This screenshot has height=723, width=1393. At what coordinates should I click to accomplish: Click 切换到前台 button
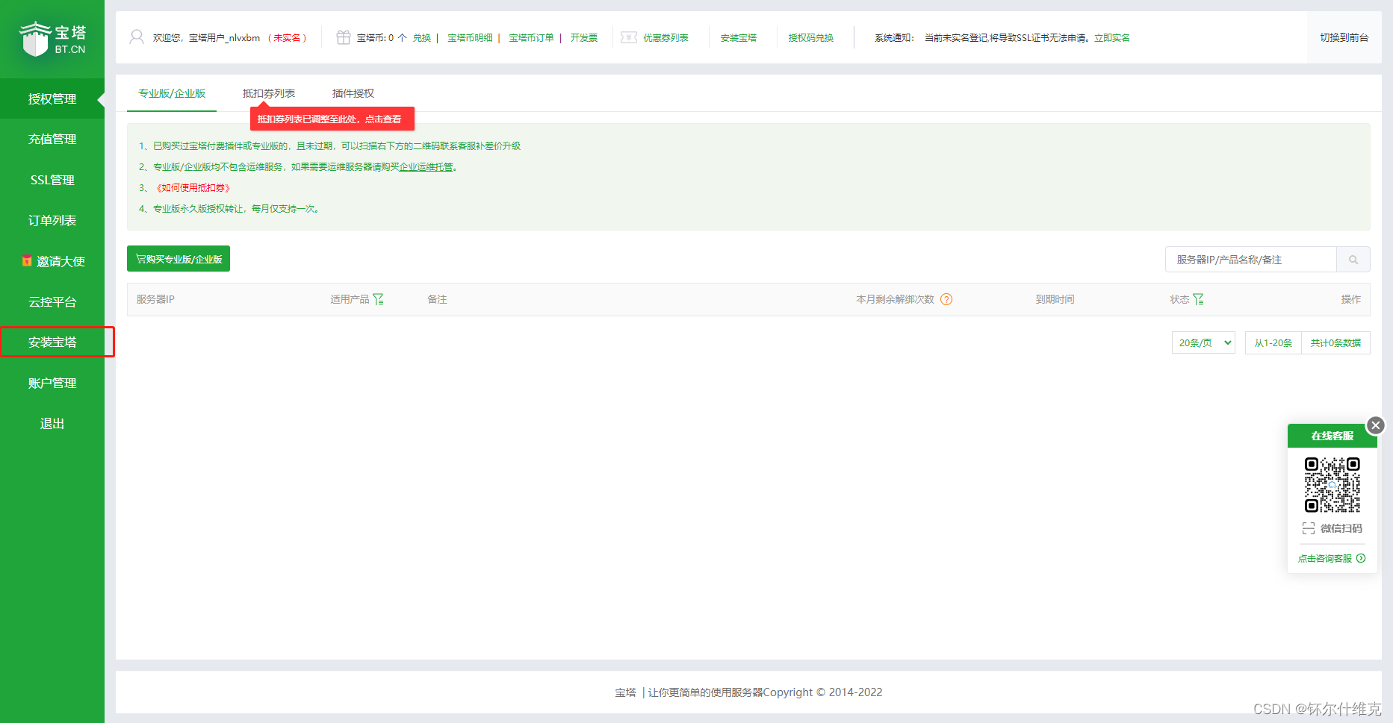tap(1344, 37)
